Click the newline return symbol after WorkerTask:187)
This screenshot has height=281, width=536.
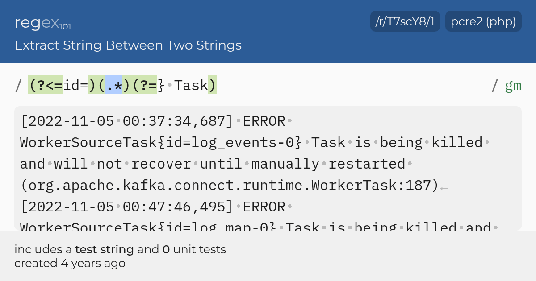pos(444,187)
